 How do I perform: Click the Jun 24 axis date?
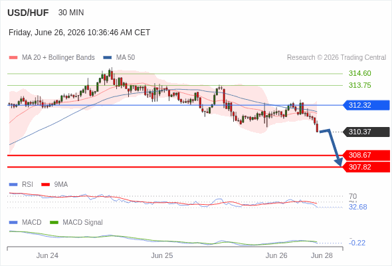[x=47, y=255]
